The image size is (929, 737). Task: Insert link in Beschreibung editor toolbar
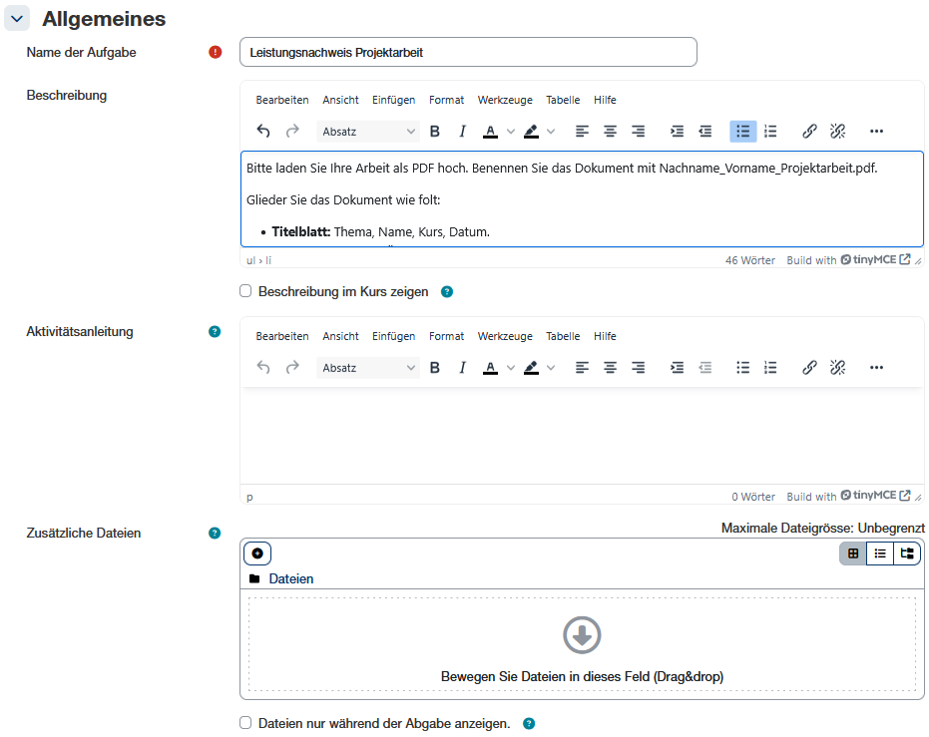point(809,132)
